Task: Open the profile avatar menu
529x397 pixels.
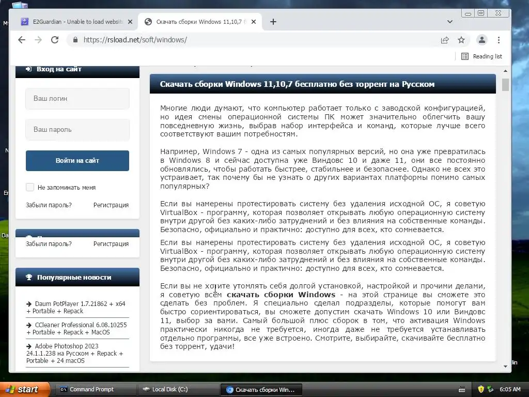Action: click(x=482, y=40)
